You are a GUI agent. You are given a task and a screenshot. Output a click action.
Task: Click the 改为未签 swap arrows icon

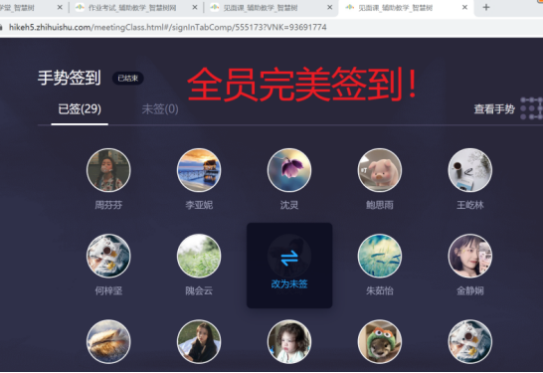click(x=289, y=258)
